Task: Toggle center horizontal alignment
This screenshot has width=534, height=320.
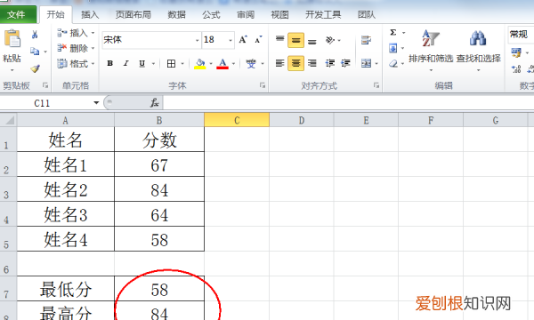Action: point(296,63)
